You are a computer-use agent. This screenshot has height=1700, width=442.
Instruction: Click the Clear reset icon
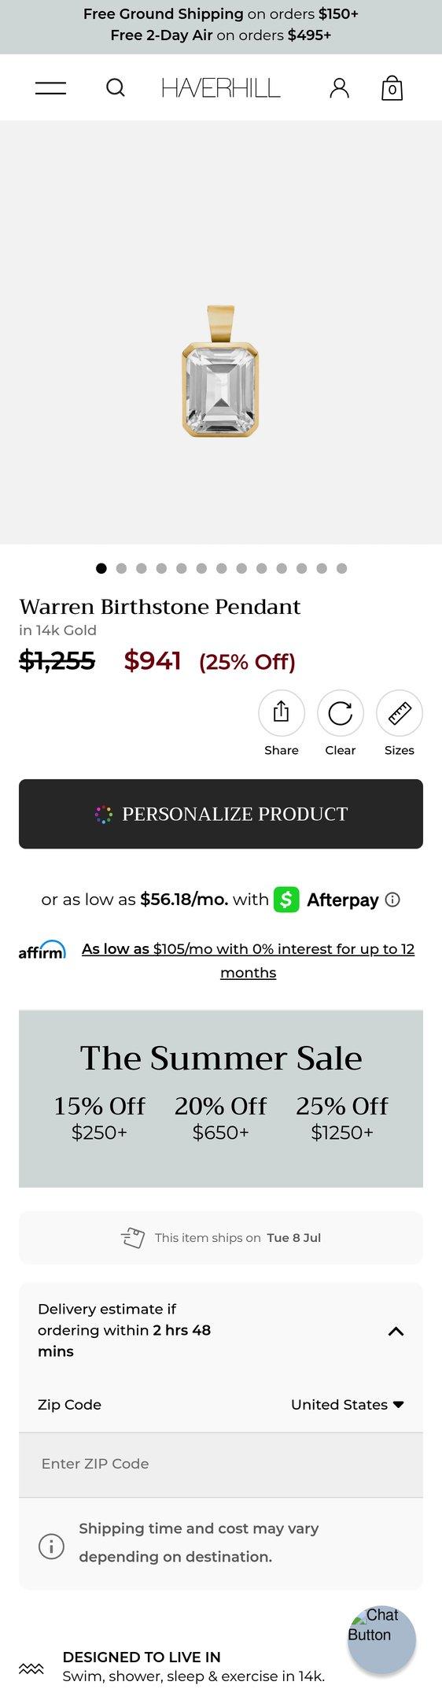coord(341,713)
